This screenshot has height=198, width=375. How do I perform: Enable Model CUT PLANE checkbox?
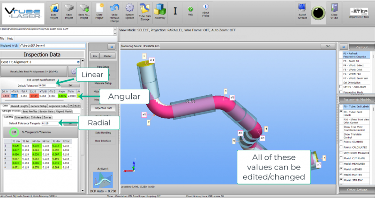click(x=341, y=158)
